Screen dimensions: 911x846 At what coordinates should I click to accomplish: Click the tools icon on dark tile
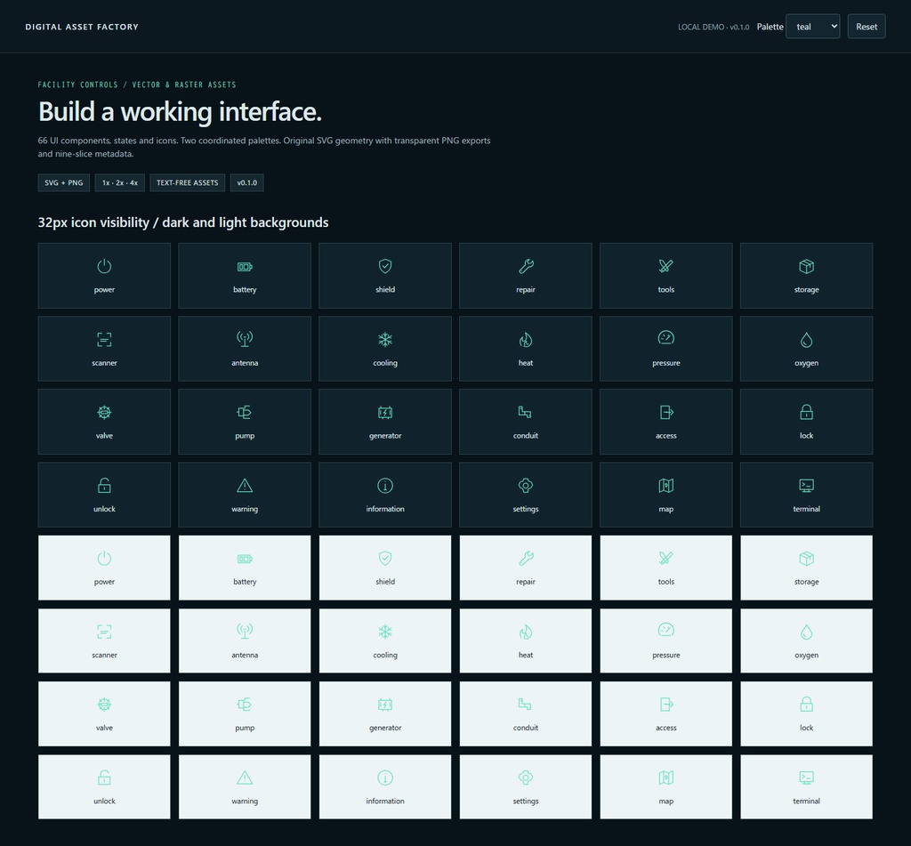[x=665, y=266]
